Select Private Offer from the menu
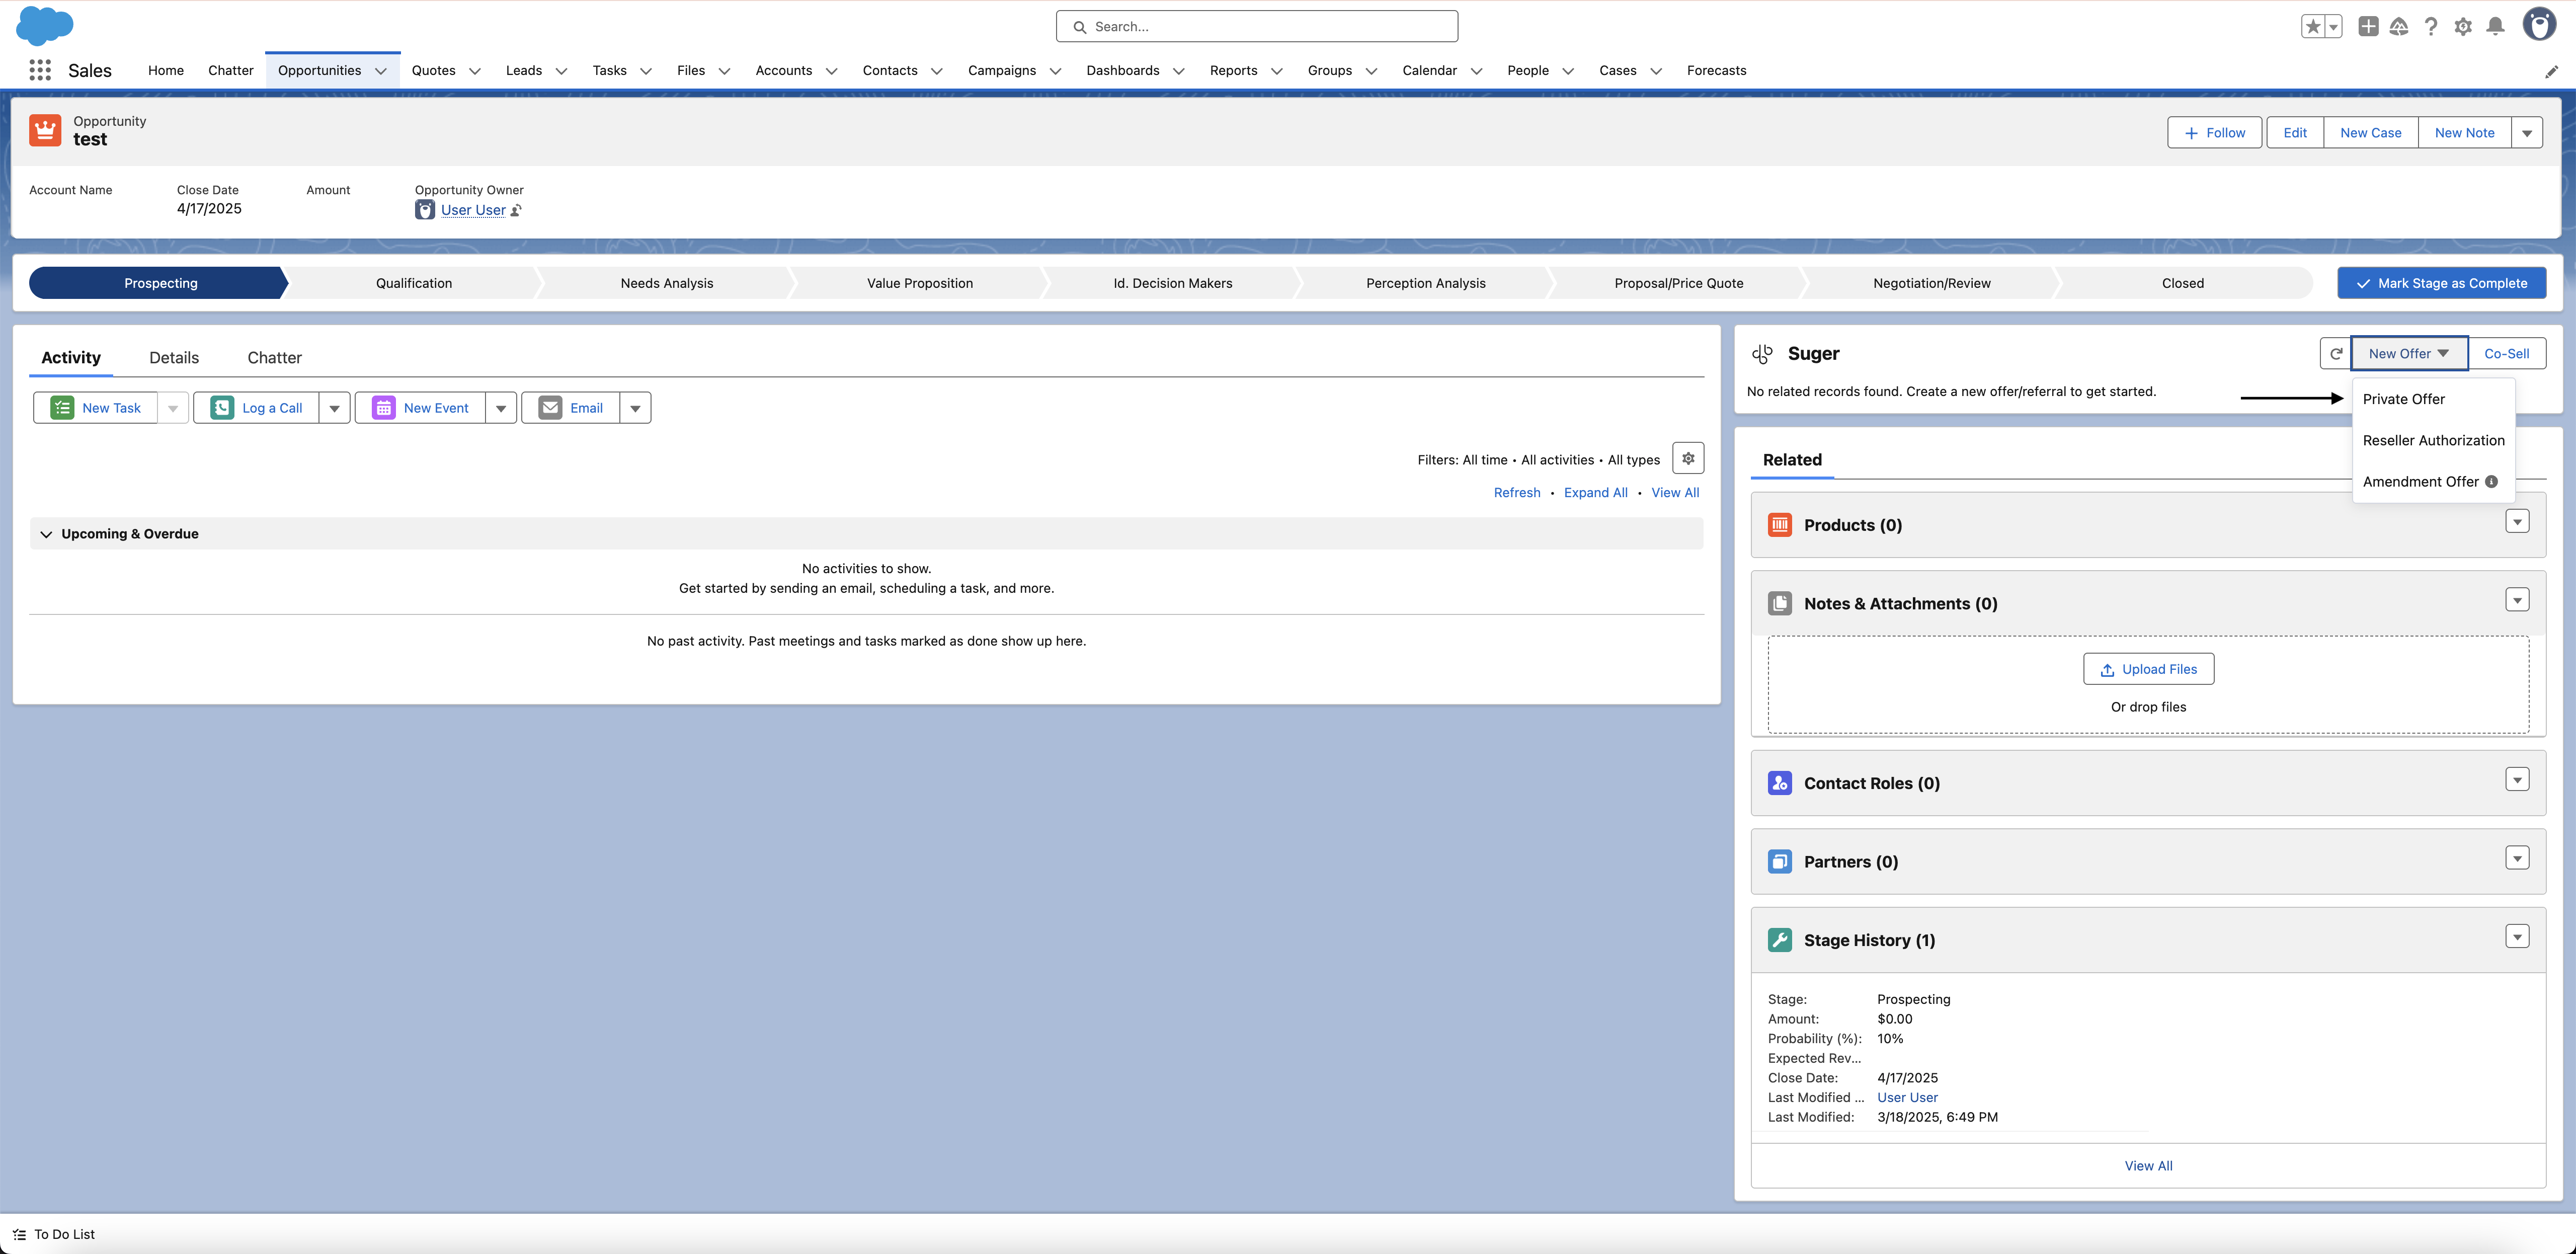 click(2403, 399)
